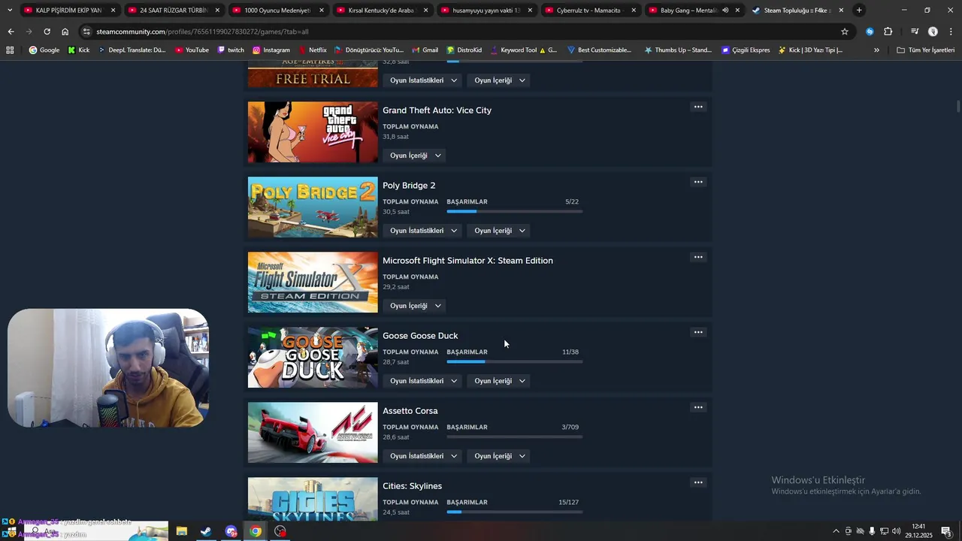
Task: Open the Instagram bookmark
Action: 271,50
